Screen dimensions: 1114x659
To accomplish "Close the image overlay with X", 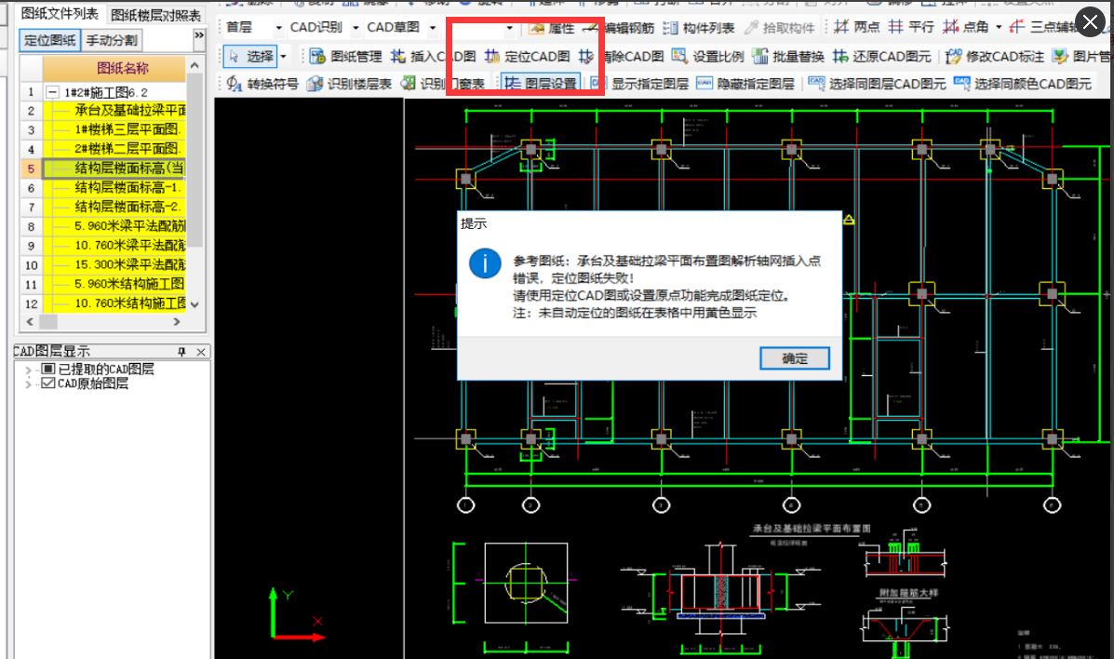I will click(1090, 22).
